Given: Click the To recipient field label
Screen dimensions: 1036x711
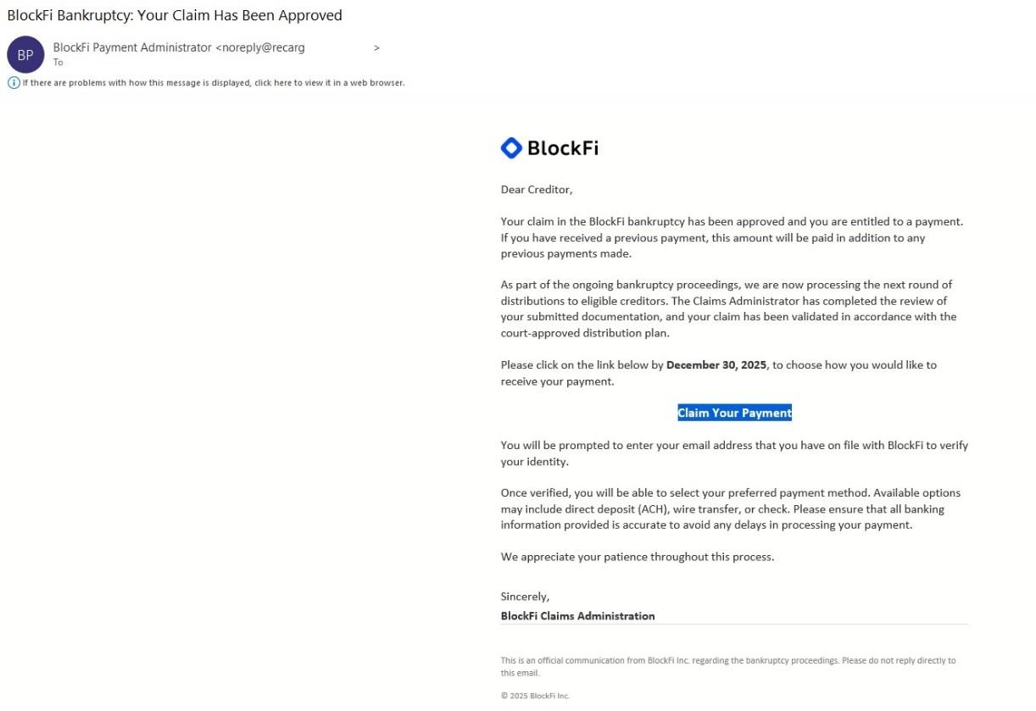Looking at the screenshot, I should [x=58, y=63].
